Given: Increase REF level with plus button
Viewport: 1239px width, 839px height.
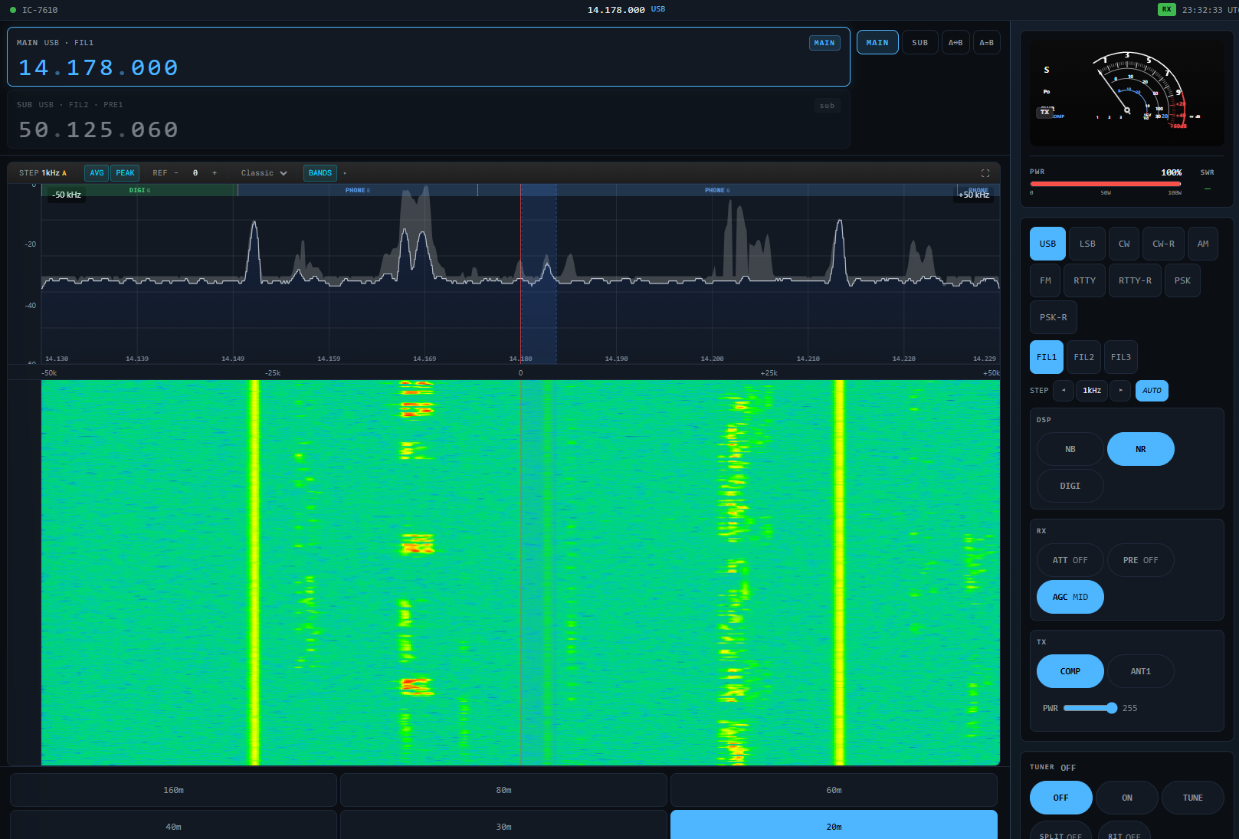Looking at the screenshot, I should click(x=215, y=173).
